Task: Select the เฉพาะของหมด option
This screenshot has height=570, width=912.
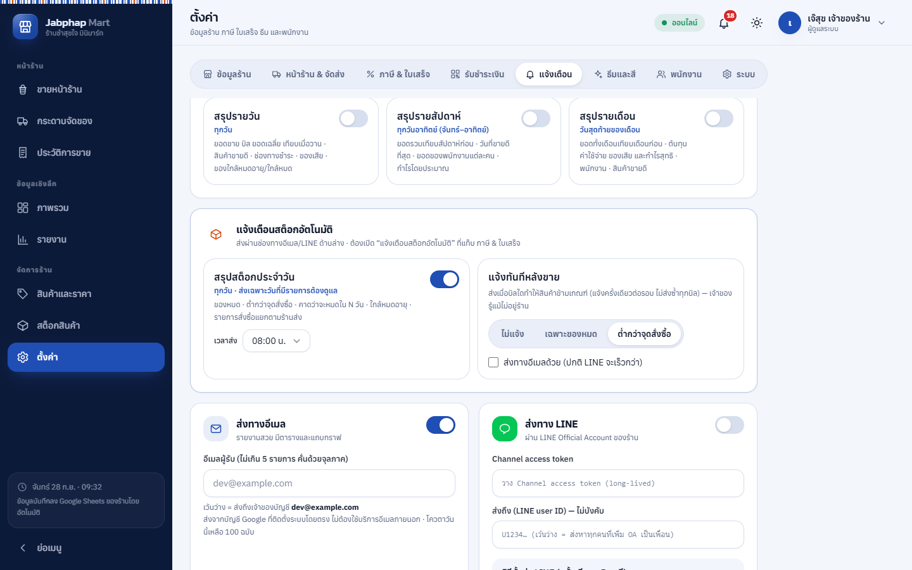Action: (x=571, y=334)
